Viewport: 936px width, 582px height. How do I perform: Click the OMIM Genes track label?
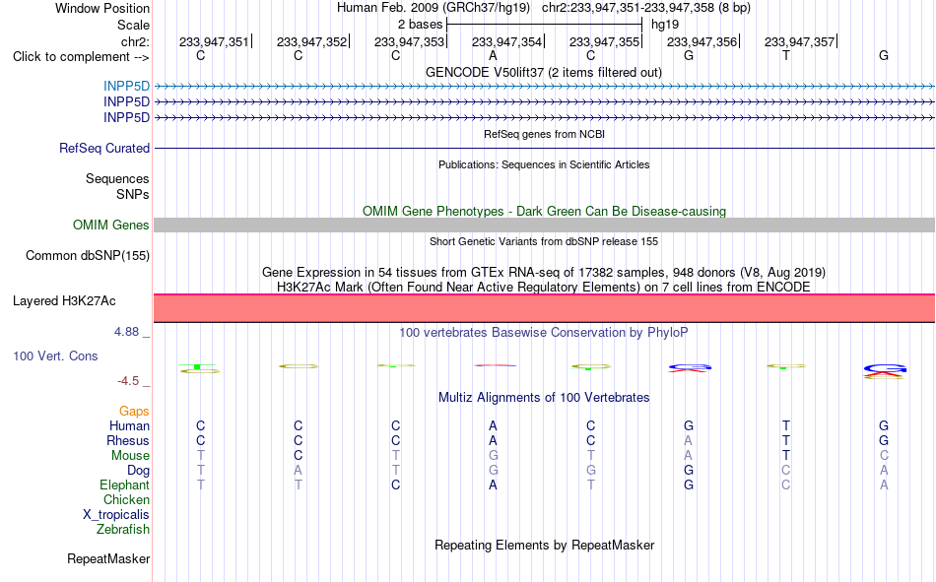point(110,226)
